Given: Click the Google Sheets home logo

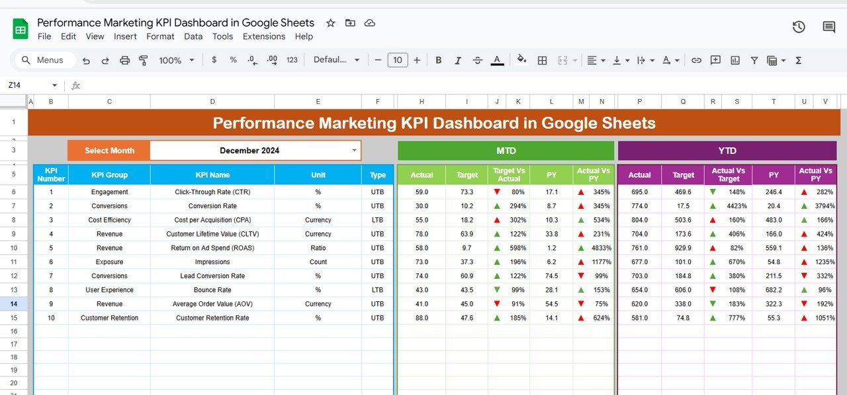Looking at the screenshot, I should pos(21,29).
